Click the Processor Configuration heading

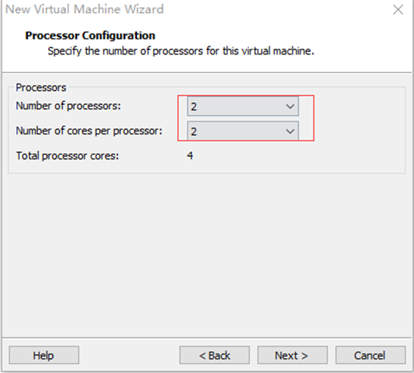[90, 35]
